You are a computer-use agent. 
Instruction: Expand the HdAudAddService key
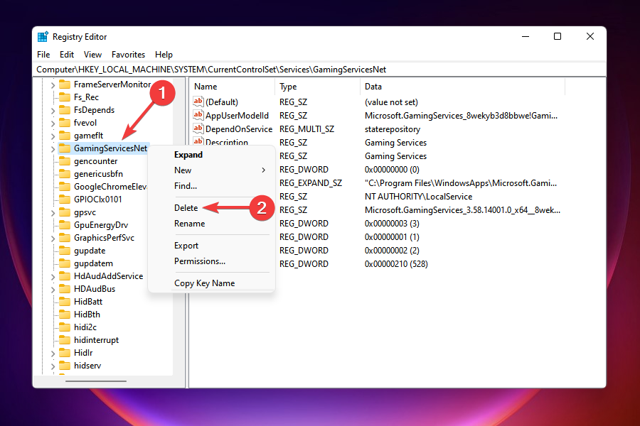tap(53, 277)
